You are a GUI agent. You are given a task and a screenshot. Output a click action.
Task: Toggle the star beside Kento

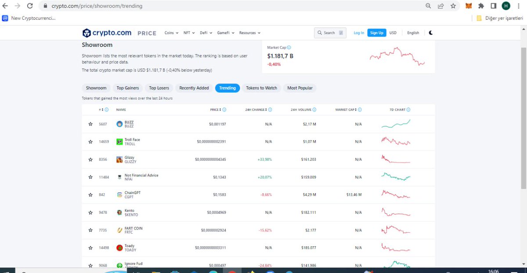pos(90,213)
